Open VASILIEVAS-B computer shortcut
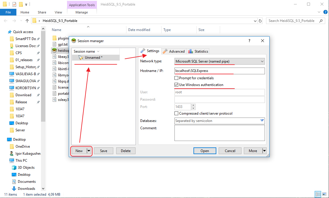 [x=25, y=74]
